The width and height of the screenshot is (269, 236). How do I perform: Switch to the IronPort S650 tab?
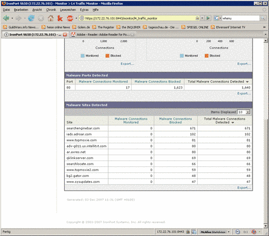(x=35, y=35)
